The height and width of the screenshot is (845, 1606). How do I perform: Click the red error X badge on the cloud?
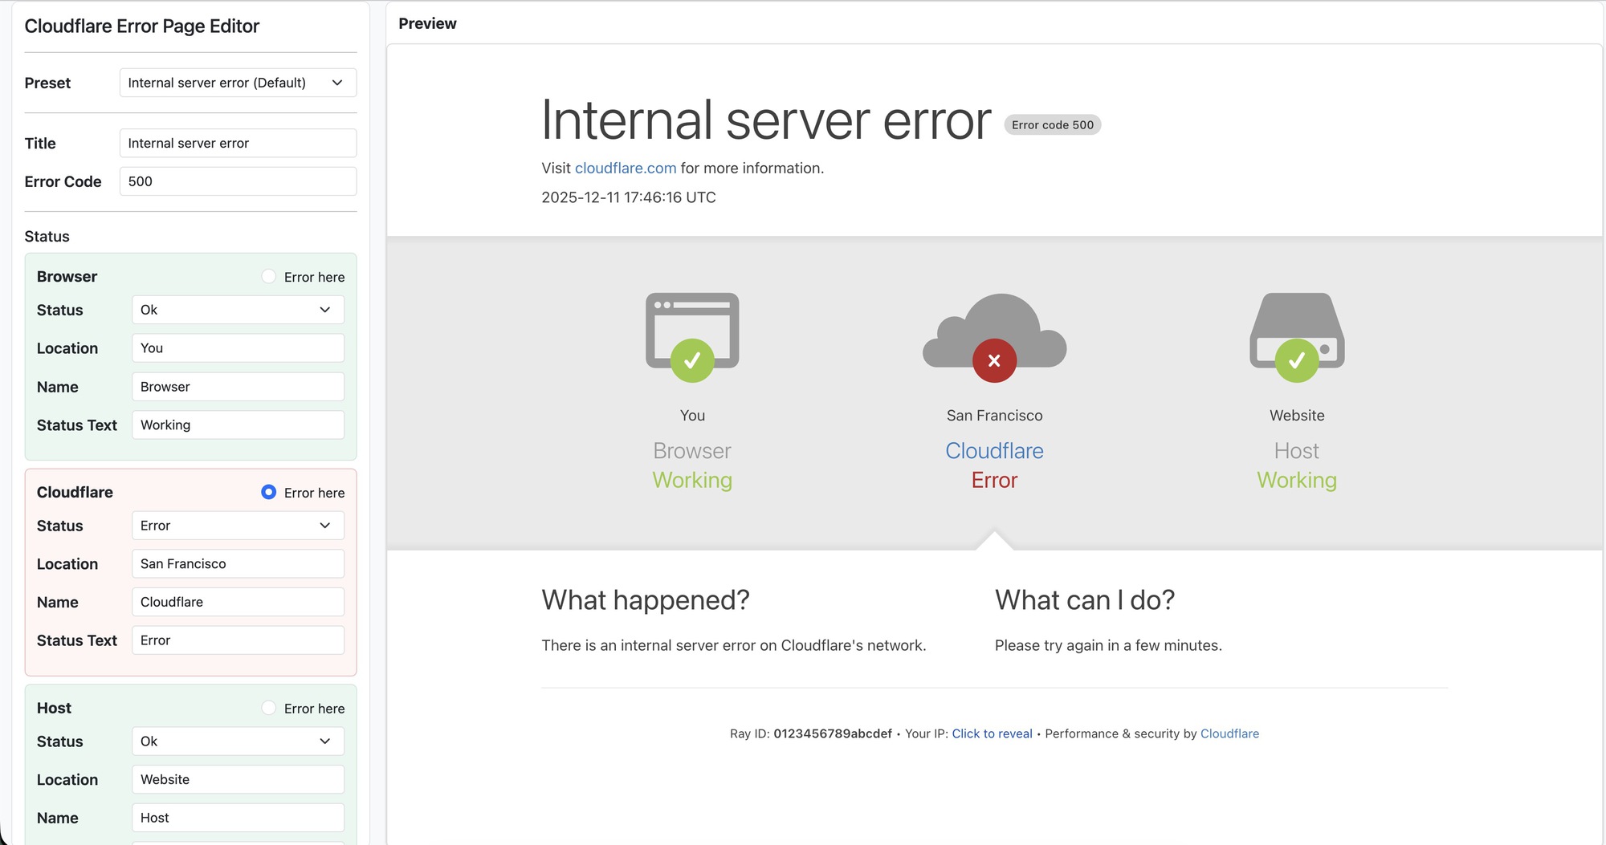[x=994, y=360]
